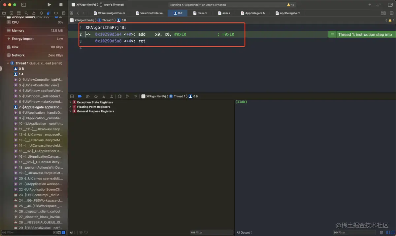The image size is (396, 236).
Task: Select frame 2 -[UIViewController loadVi...
Action: [x=38, y=80]
